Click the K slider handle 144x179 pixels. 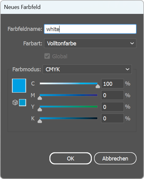pos(40,121)
